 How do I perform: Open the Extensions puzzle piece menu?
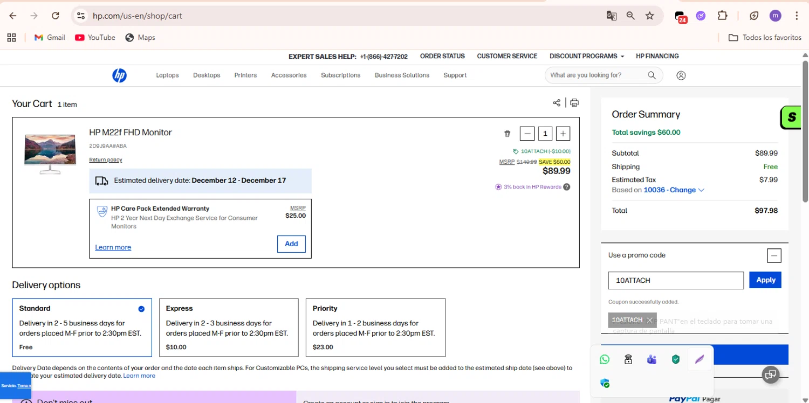click(723, 16)
